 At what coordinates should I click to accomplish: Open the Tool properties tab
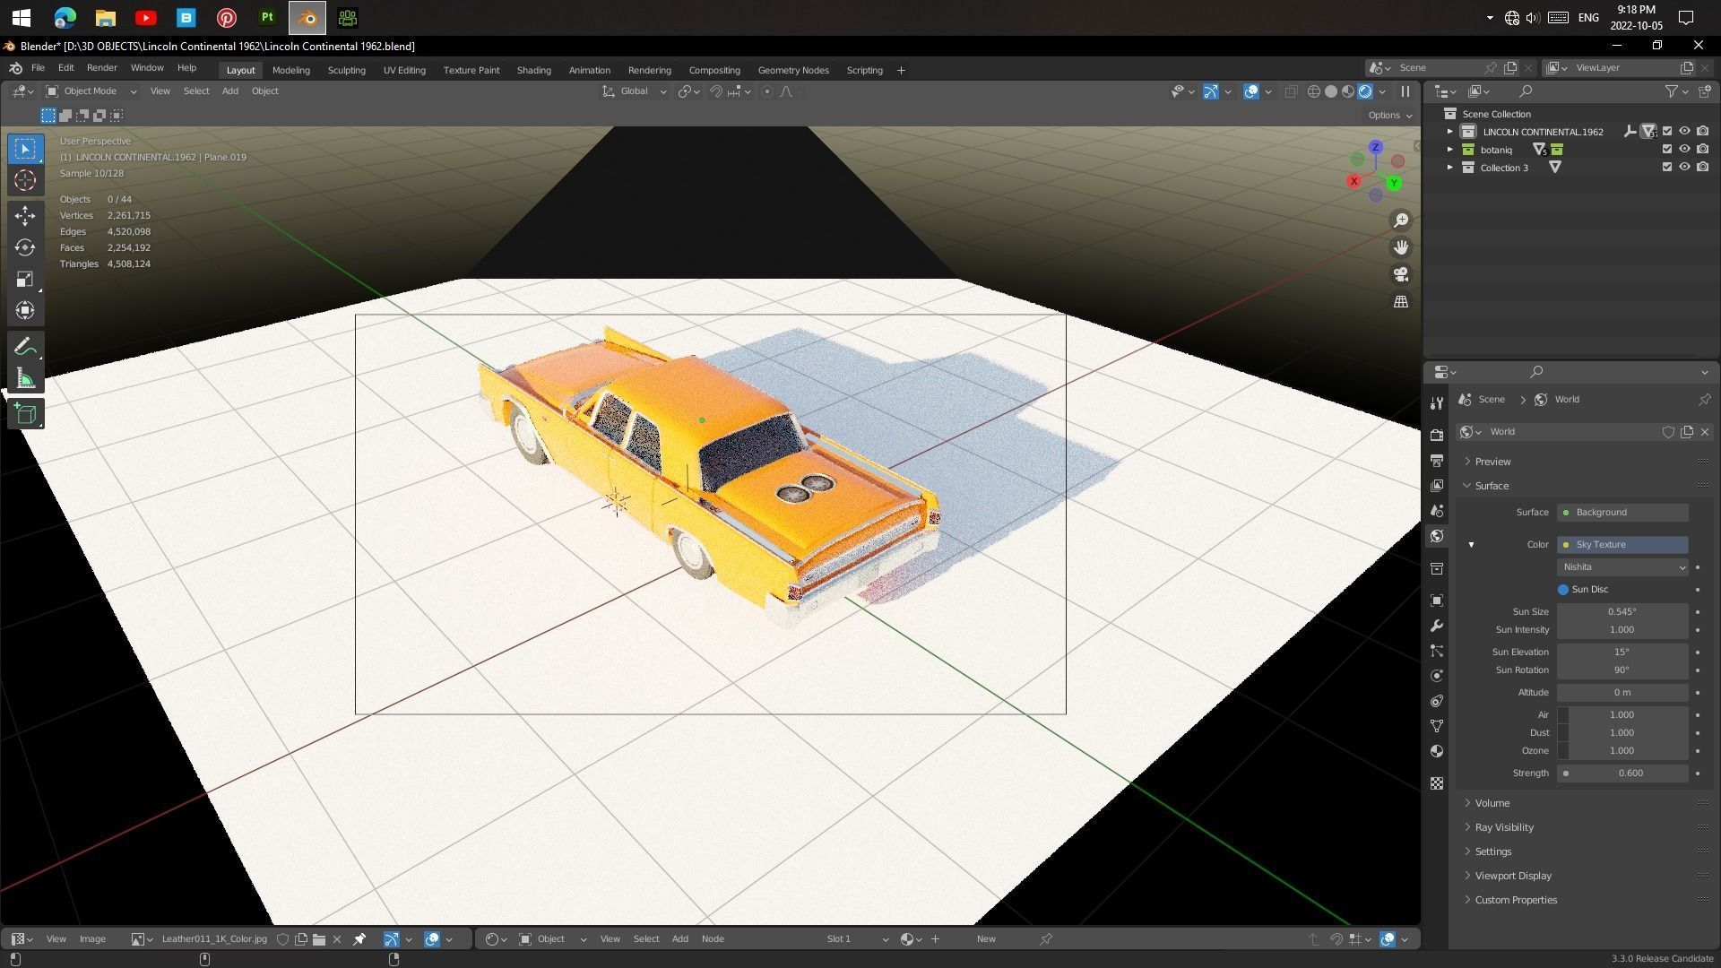coord(1437,404)
